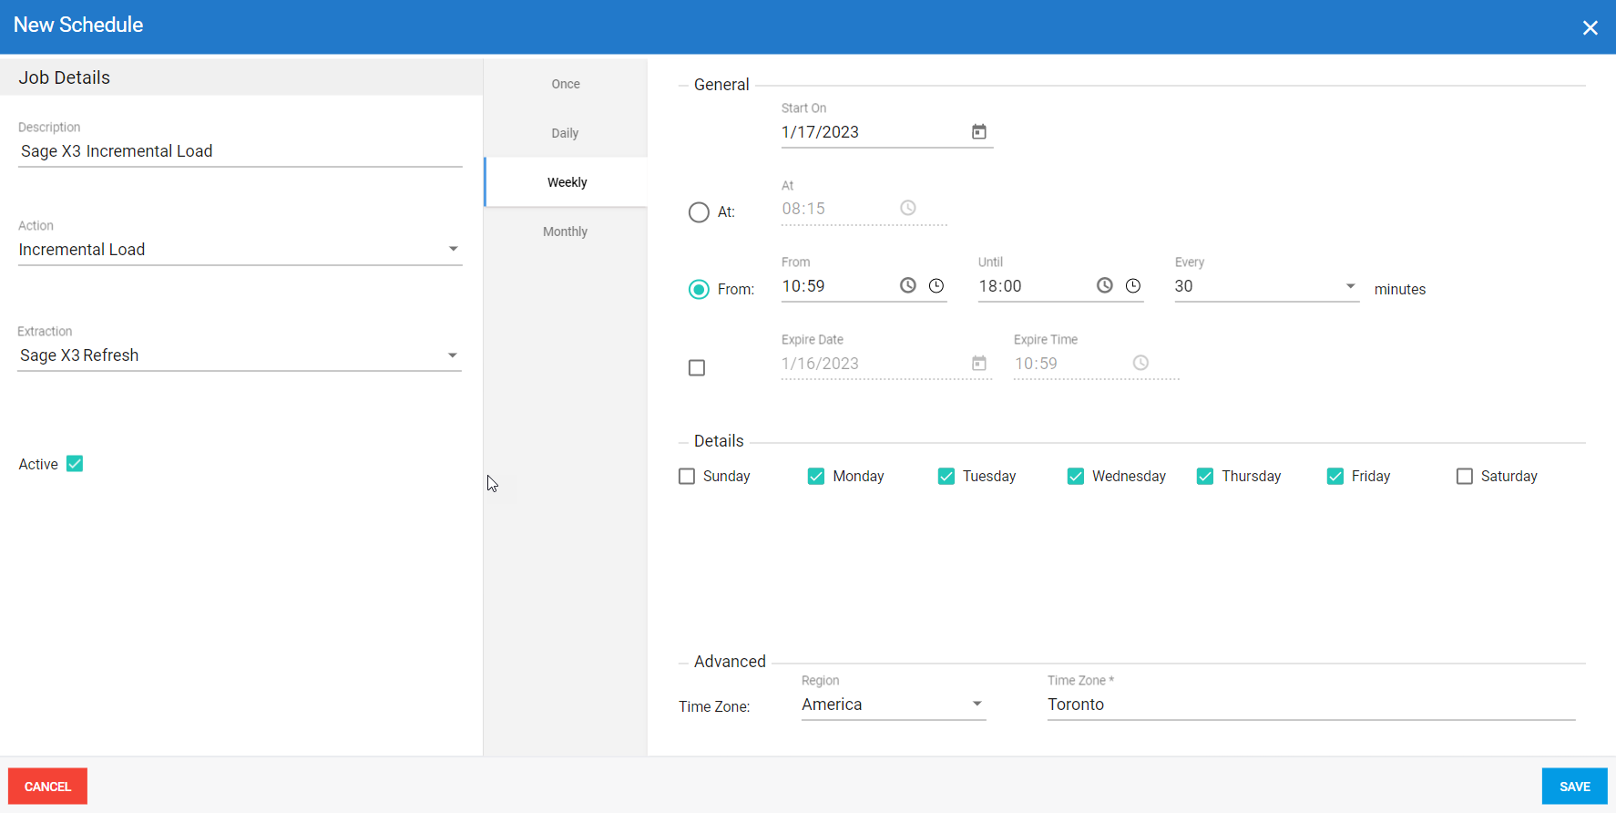Image resolution: width=1616 pixels, height=813 pixels.
Task: Check the Sunday checkbox
Action: click(x=687, y=476)
